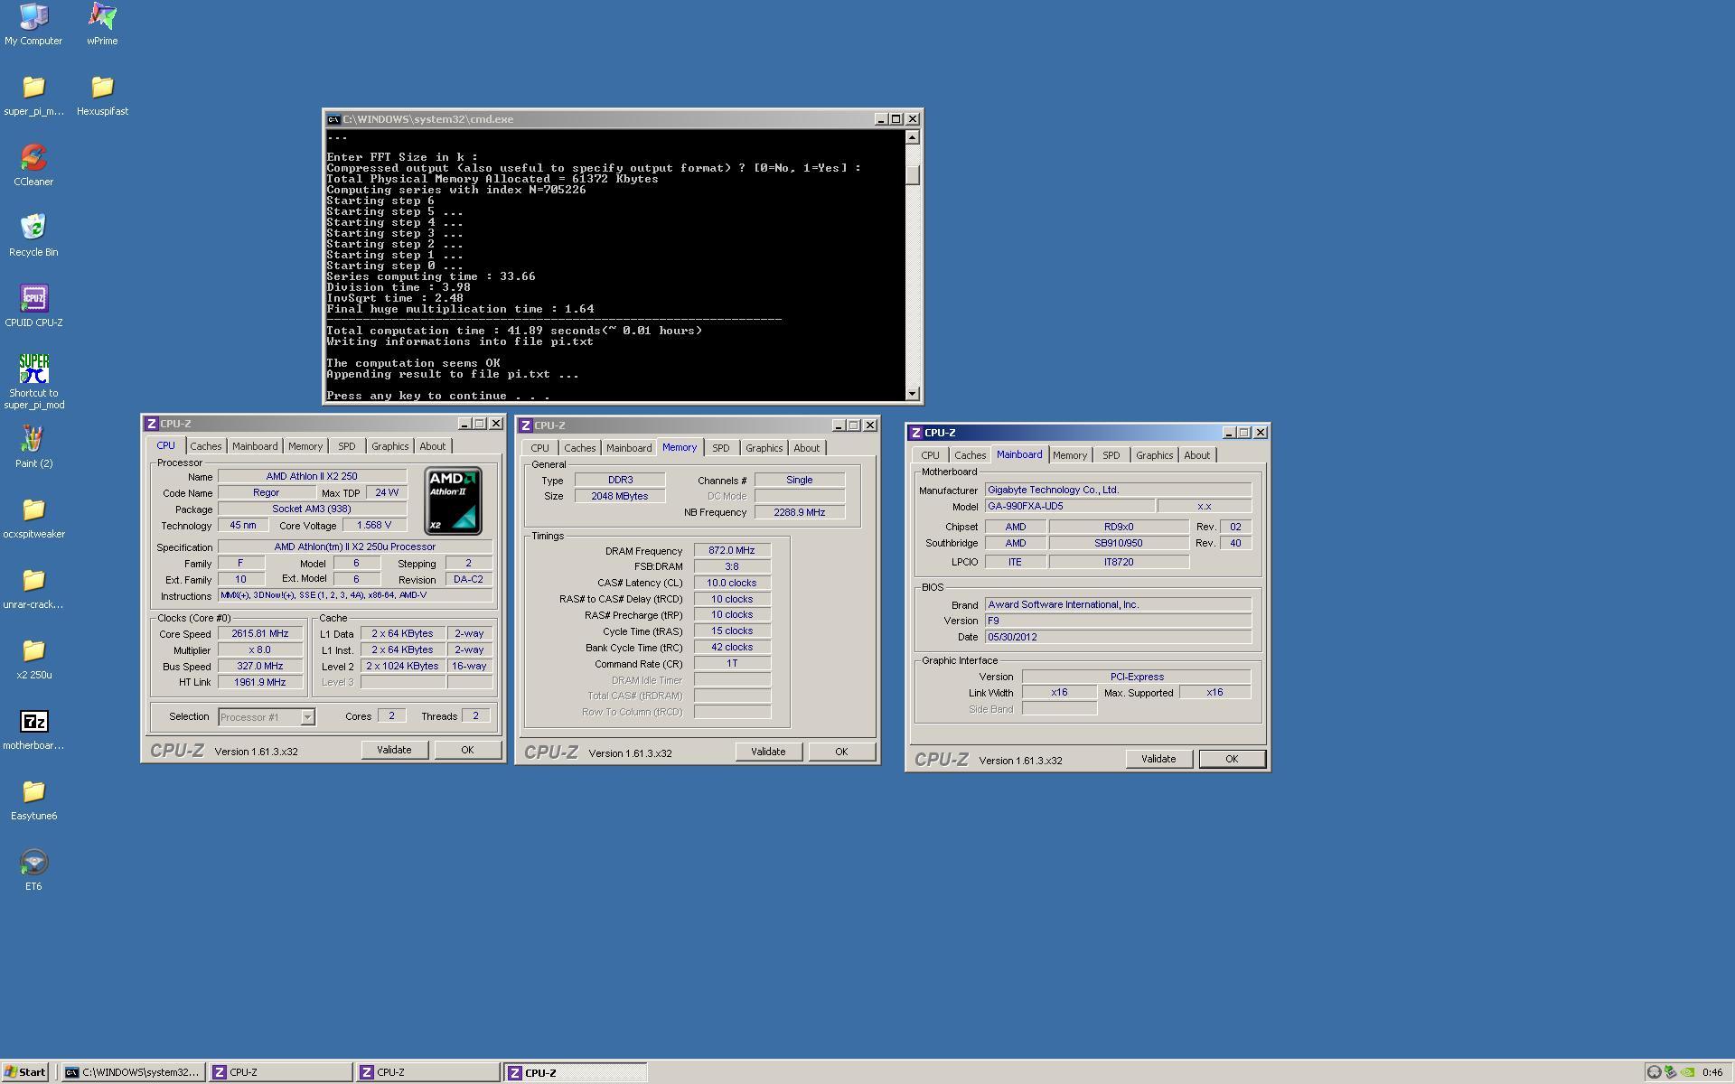Switch to cmd.exe taskbar button
Image resolution: width=1735 pixels, height=1084 pixels.
132,1072
